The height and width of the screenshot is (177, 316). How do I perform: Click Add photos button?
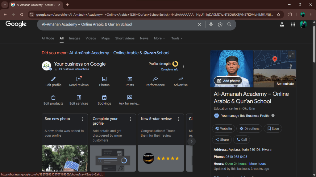(x=228, y=81)
